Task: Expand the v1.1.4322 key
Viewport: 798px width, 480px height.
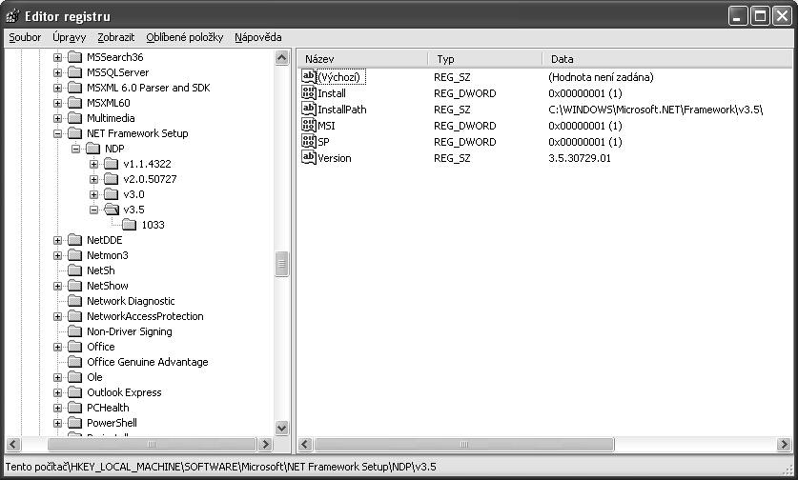Action: tap(94, 164)
